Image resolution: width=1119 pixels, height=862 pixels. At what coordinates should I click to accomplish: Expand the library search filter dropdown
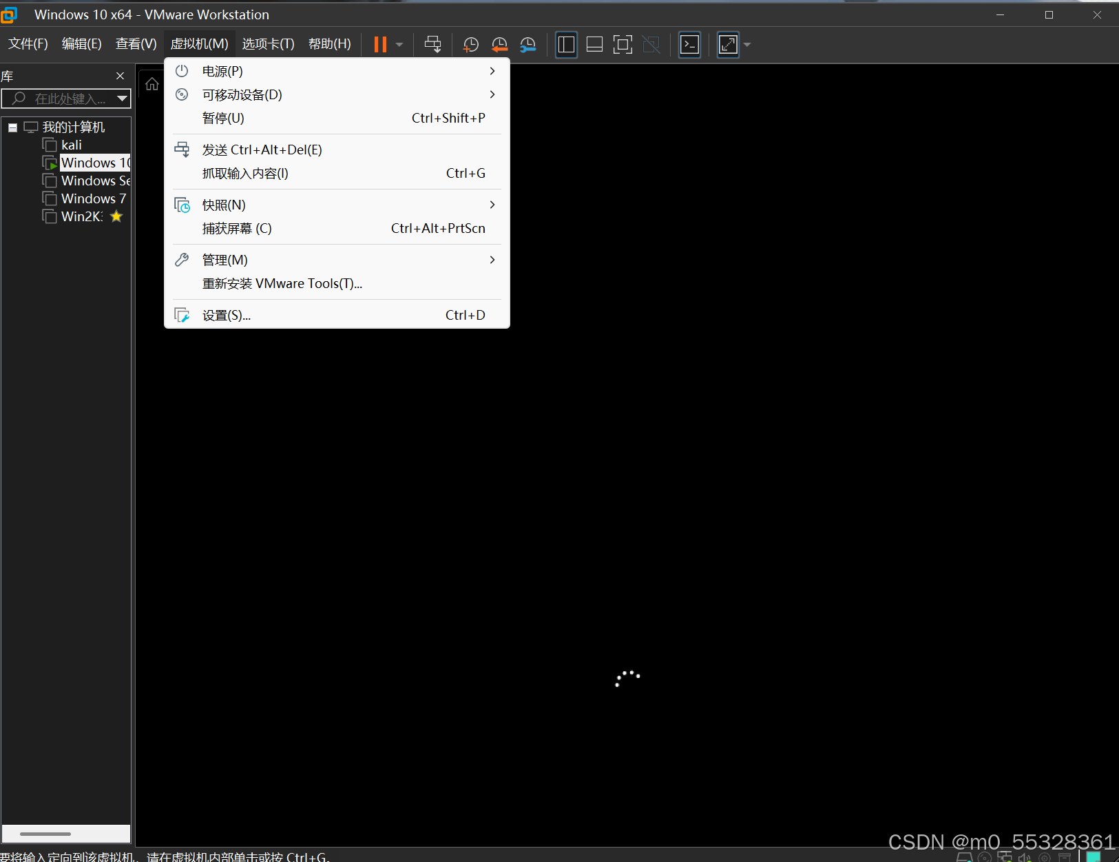pyautogui.click(x=122, y=99)
